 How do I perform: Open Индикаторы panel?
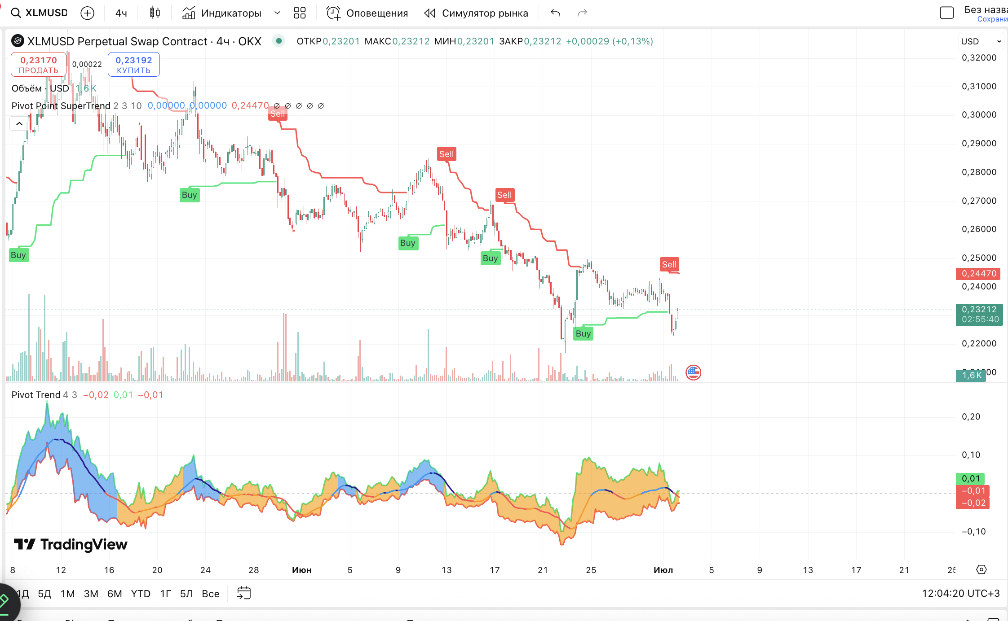(222, 13)
